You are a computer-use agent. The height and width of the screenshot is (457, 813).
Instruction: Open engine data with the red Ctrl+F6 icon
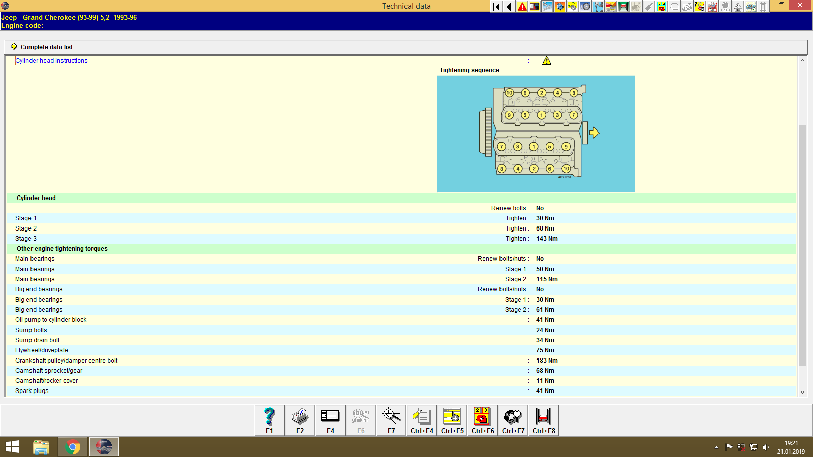pyautogui.click(x=482, y=420)
